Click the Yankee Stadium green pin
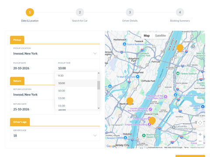 178,73
